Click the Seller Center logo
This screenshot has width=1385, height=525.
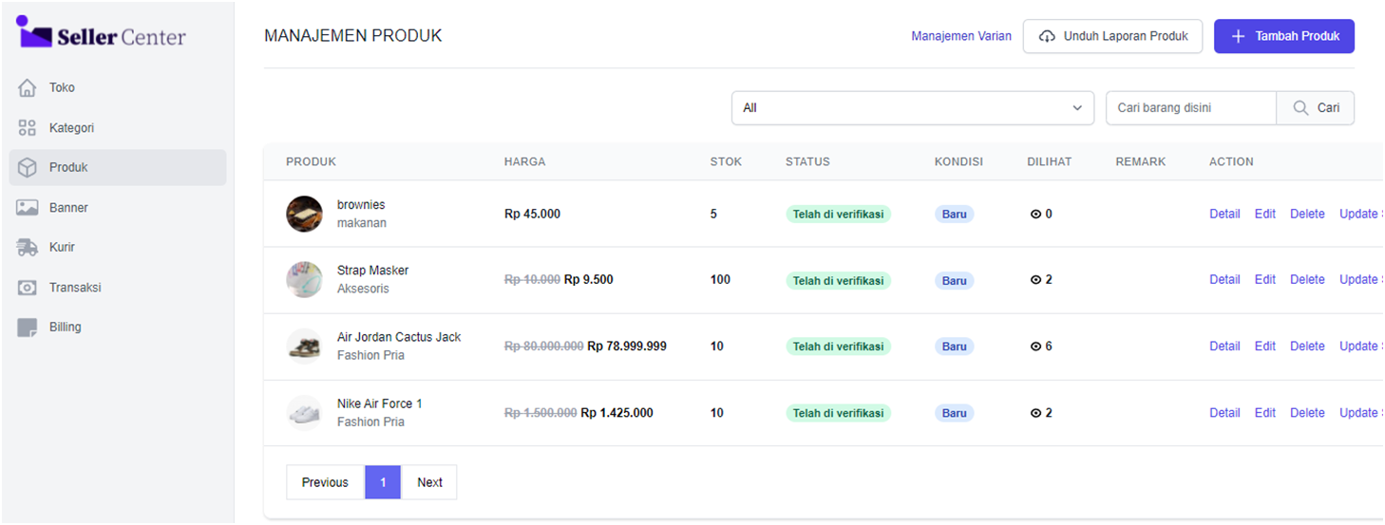coord(102,34)
